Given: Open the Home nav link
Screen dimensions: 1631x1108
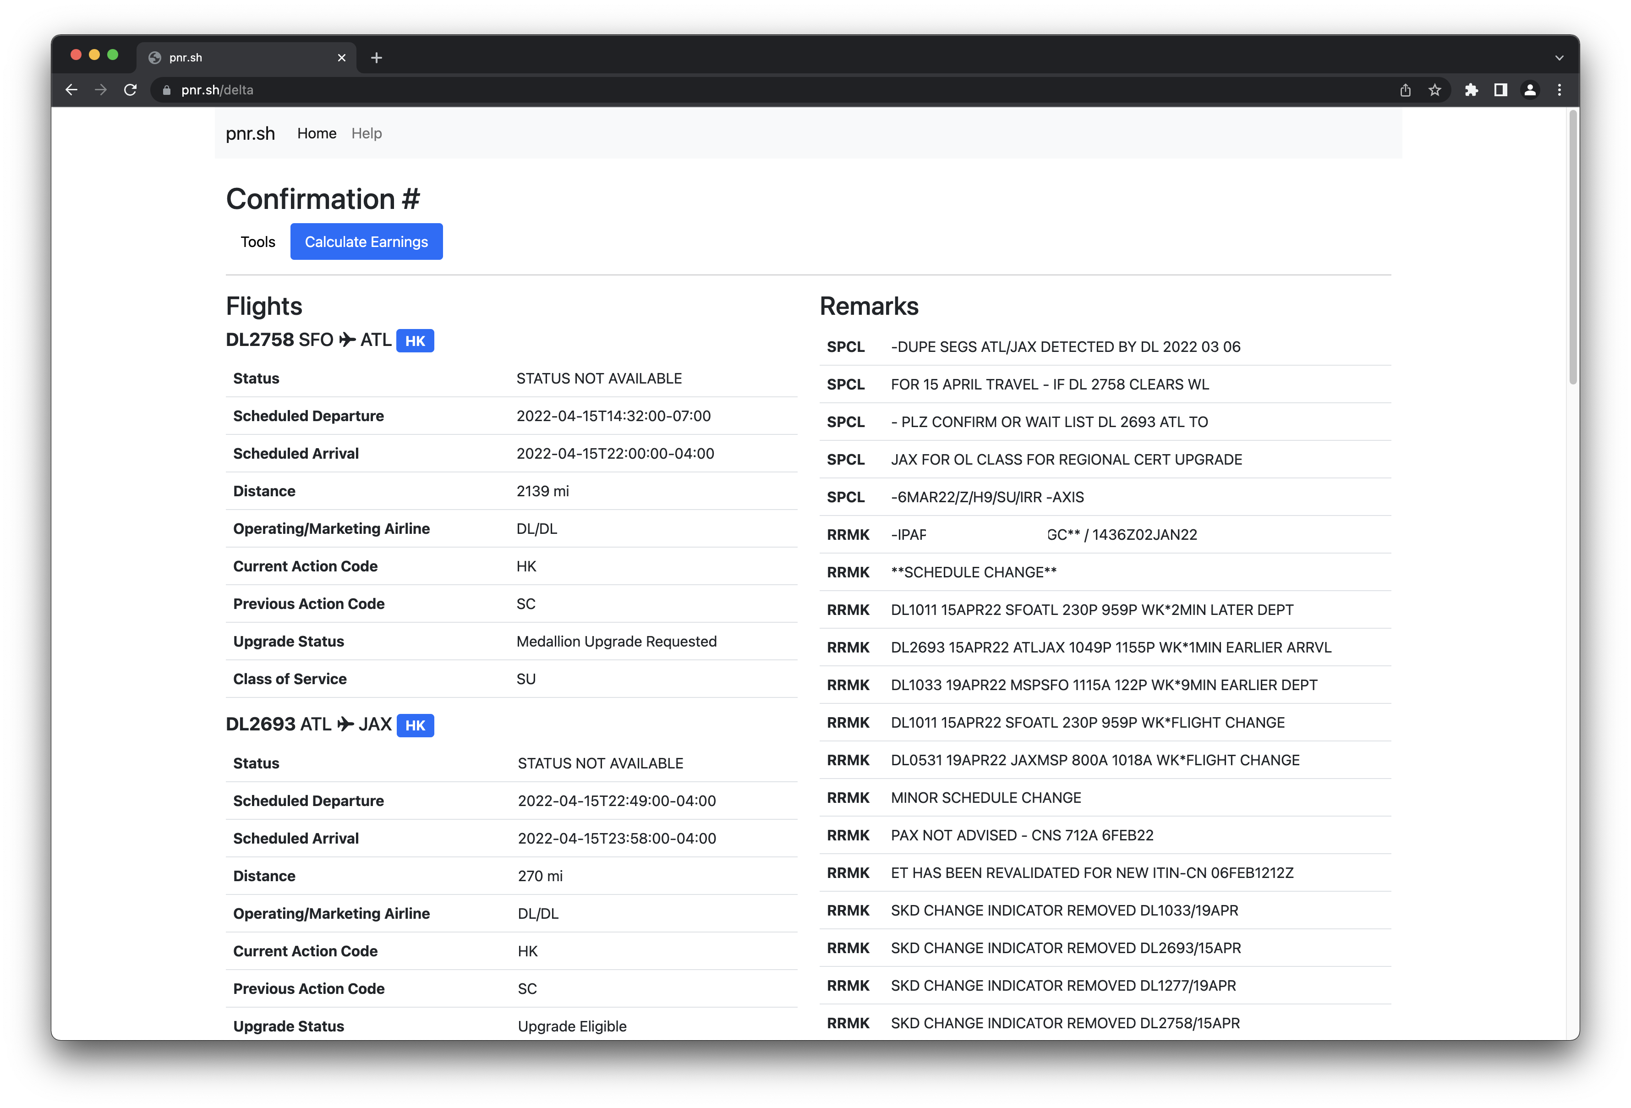Looking at the screenshot, I should click(317, 133).
